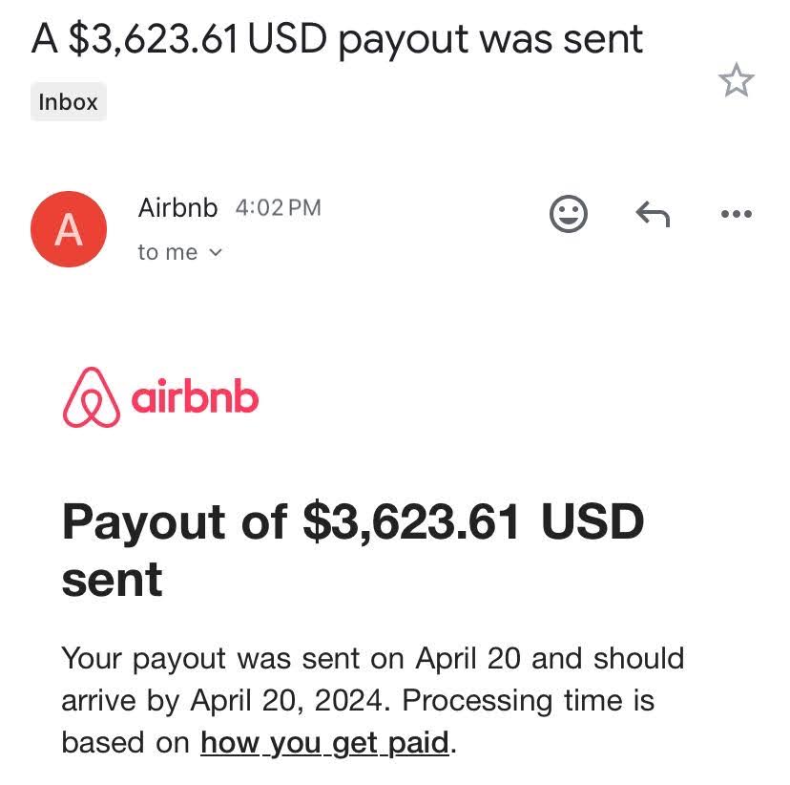Click the word 'sent' under the heading
Image resolution: width=790 pixels, height=785 pixels.
112,580
